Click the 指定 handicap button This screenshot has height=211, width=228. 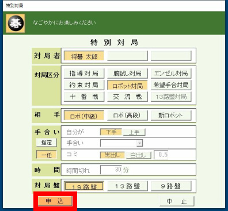(x=47, y=143)
